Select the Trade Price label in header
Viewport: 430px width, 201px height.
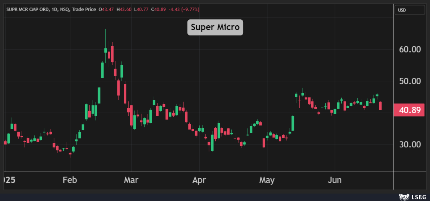84,9
